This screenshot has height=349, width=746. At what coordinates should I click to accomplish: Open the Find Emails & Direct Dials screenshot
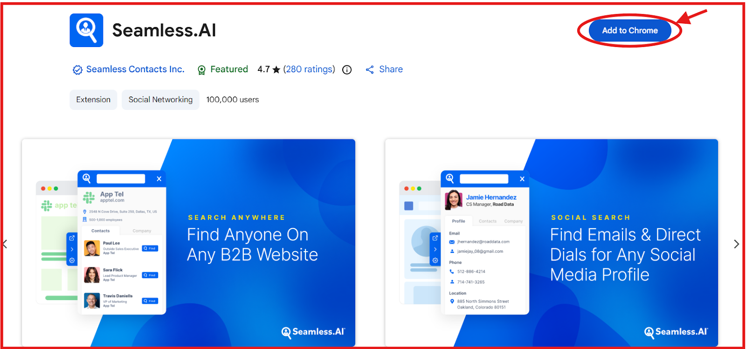pyautogui.click(x=552, y=243)
